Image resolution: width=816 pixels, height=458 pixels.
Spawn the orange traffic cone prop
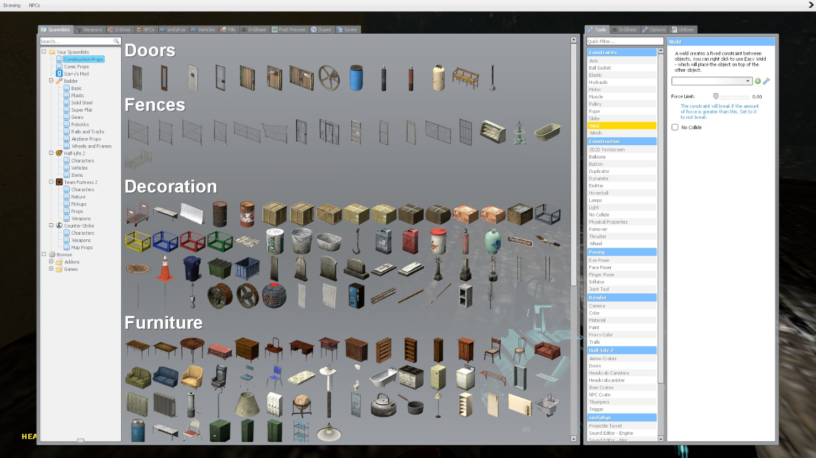tap(165, 268)
